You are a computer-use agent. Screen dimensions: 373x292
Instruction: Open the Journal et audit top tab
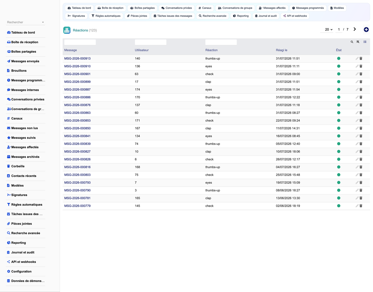click(x=266, y=16)
